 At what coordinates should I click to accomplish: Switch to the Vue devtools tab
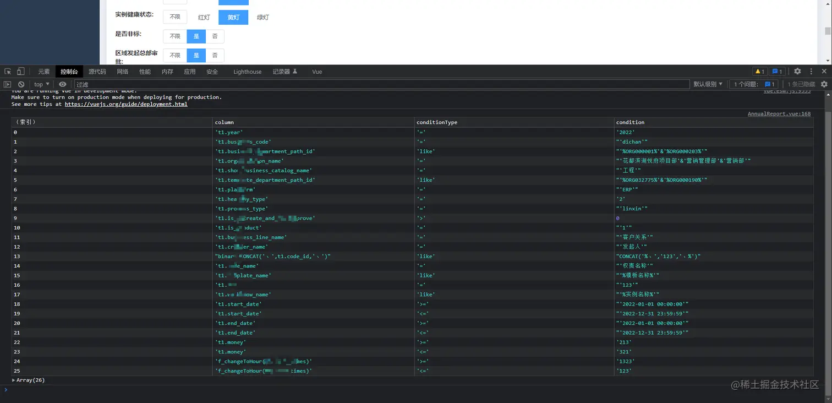pyautogui.click(x=317, y=72)
